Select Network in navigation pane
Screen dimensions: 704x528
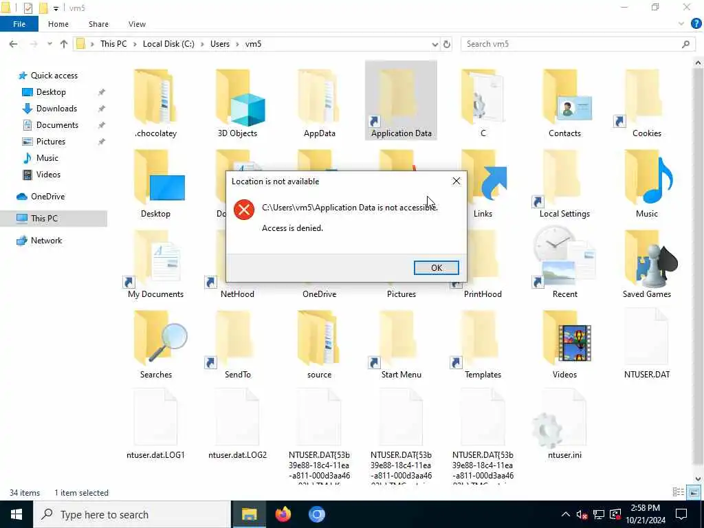point(46,241)
